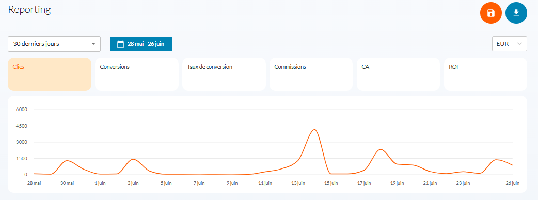Click the 5 juin x-axis label
Screen dimensions: 538x200
pos(166,183)
